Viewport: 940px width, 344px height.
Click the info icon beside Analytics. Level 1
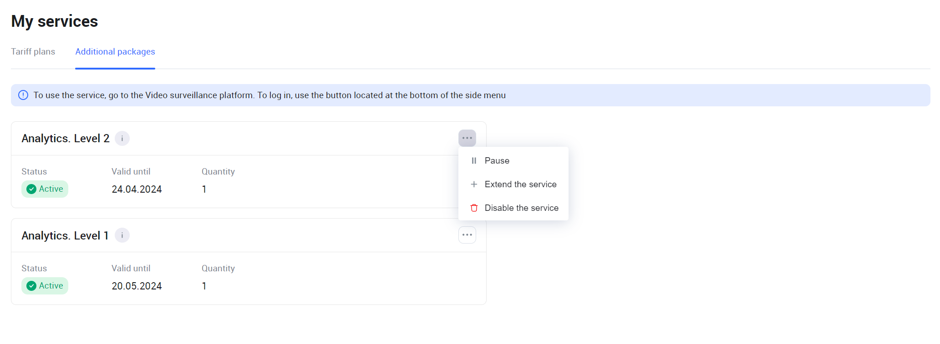tap(122, 235)
